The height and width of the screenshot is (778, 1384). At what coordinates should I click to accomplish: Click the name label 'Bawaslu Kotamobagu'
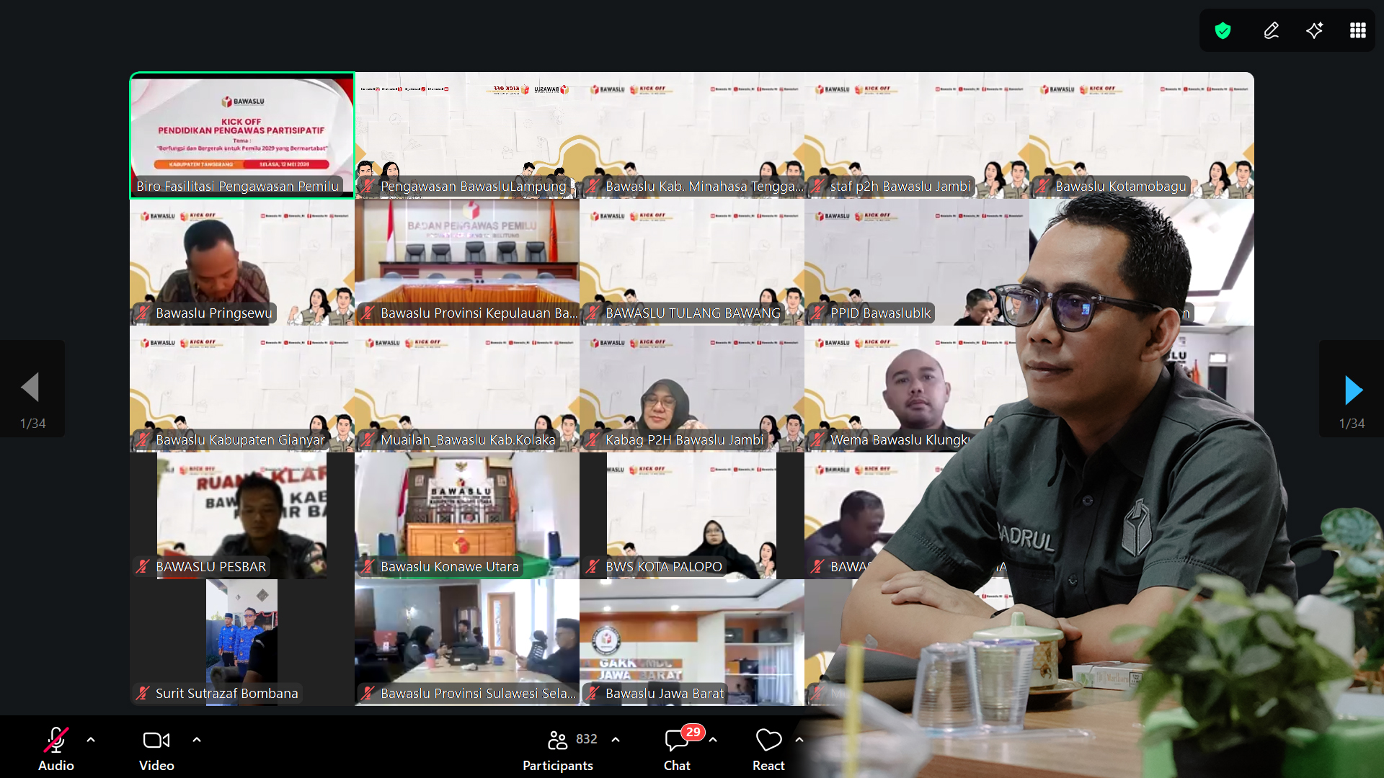(1121, 187)
